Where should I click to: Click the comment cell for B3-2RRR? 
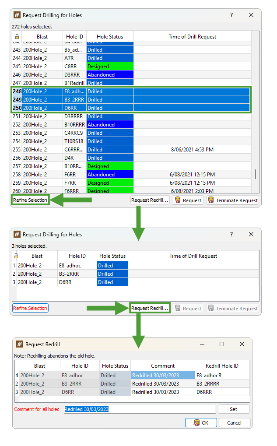click(163, 383)
